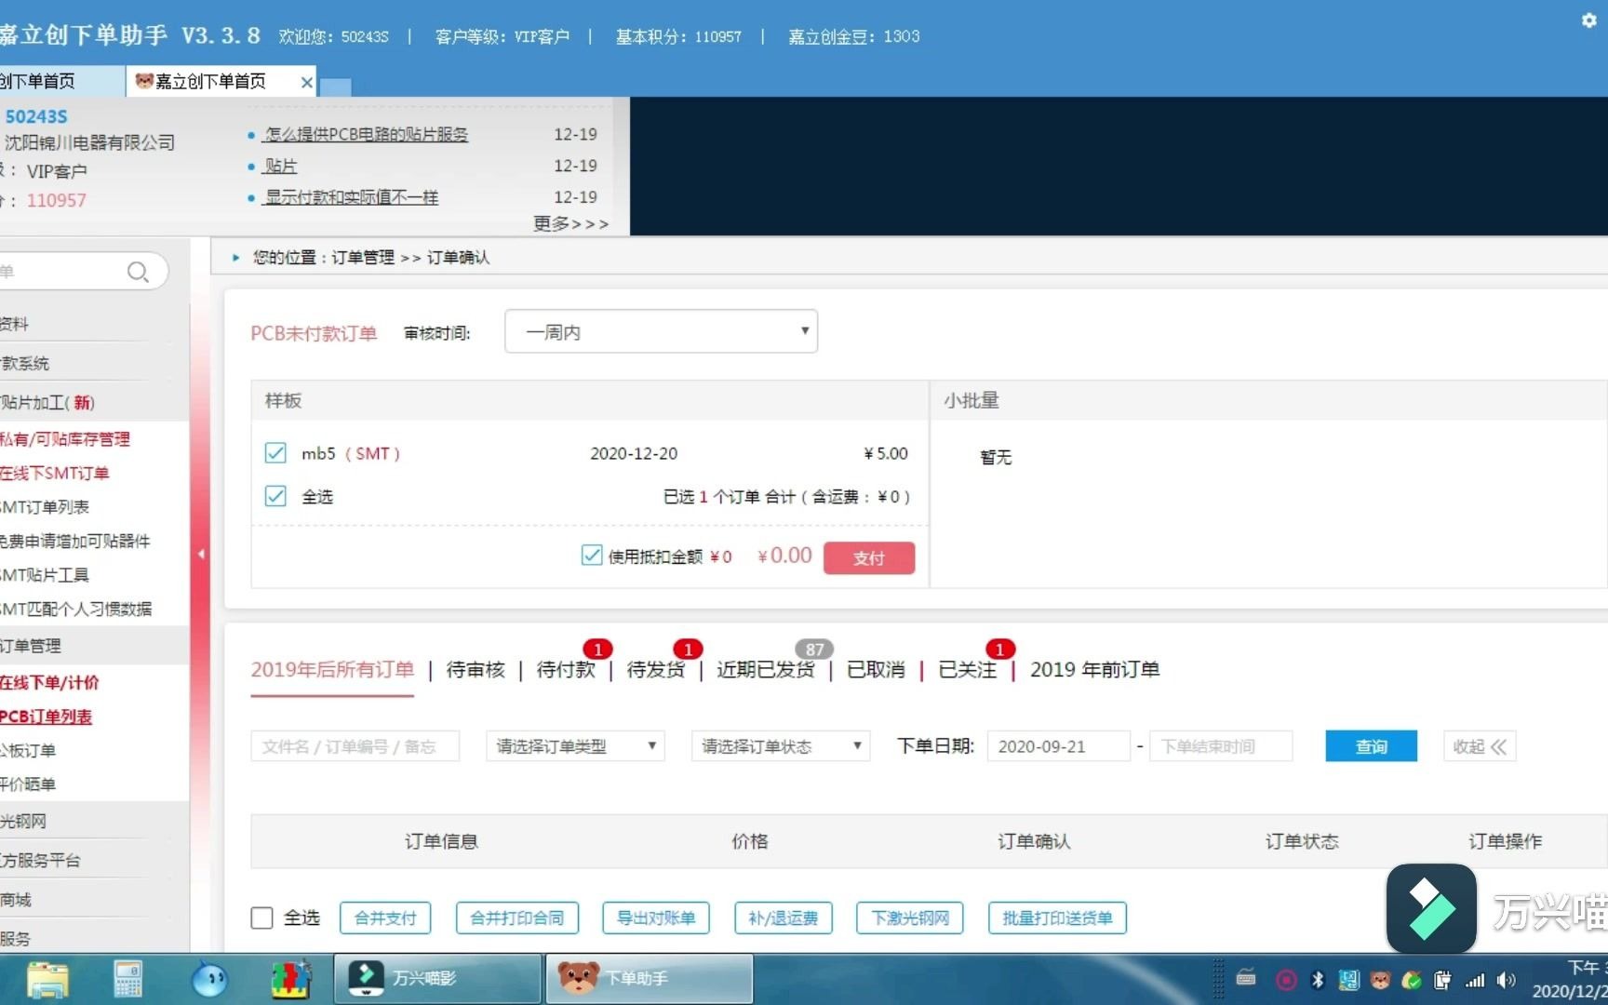Select the 2019 年前订单 tab
The image size is (1608, 1005).
click(1094, 669)
